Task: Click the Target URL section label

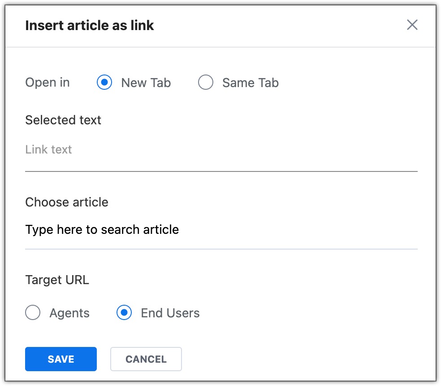Action: pos(57,280)
